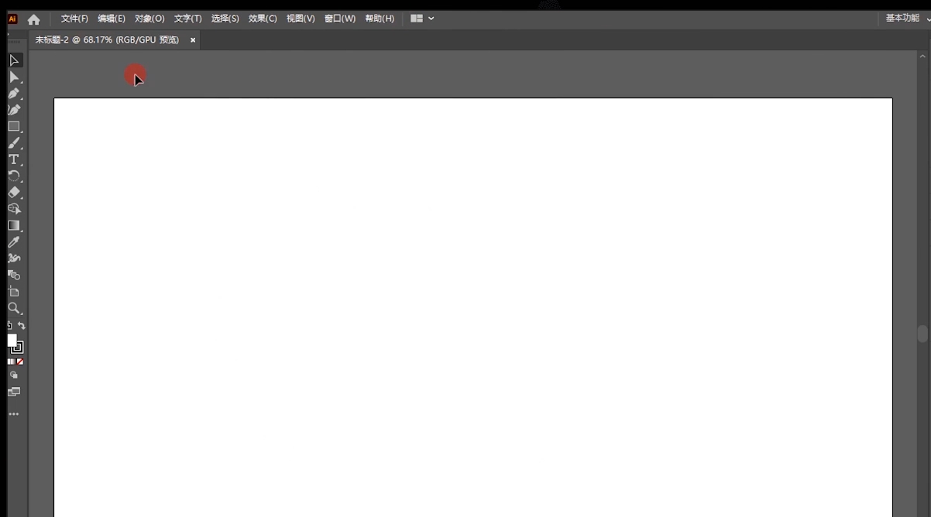Open the 窗口(W) menu

339,18
